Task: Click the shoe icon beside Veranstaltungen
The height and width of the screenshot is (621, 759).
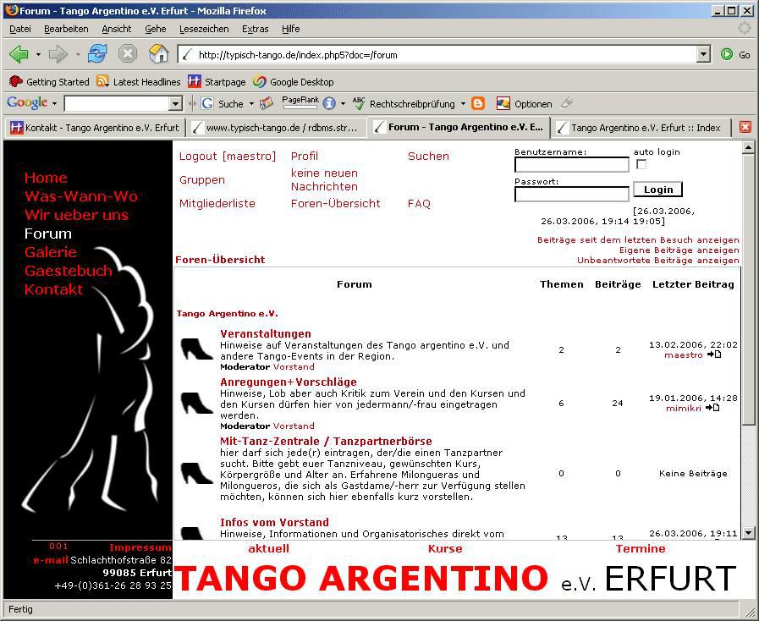Action: pos(196,349)
